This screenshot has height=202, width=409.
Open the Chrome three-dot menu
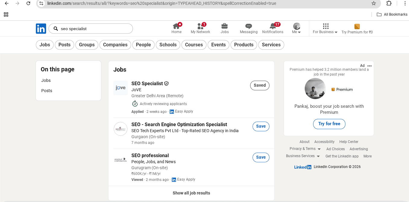(x=405, y=3)
